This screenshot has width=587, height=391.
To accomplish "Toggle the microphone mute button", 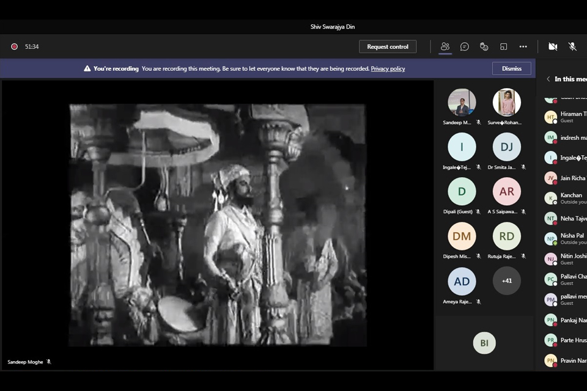I will click(x=572, y=47).
